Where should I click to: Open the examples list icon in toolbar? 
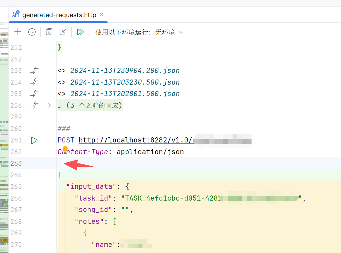[49, 32]
